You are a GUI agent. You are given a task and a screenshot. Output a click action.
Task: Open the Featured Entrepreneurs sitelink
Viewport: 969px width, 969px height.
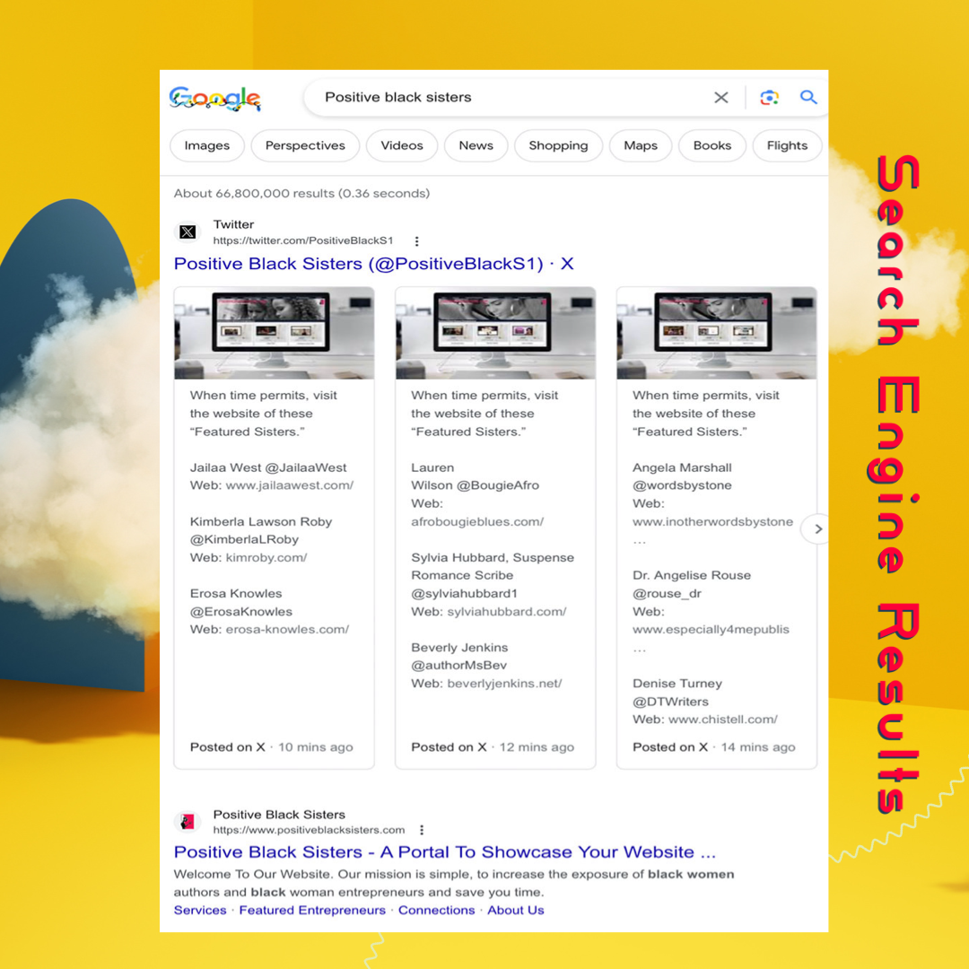pos(312,911)
